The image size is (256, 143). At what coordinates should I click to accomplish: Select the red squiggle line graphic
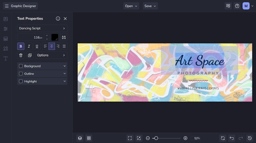[x=199, y=81]
